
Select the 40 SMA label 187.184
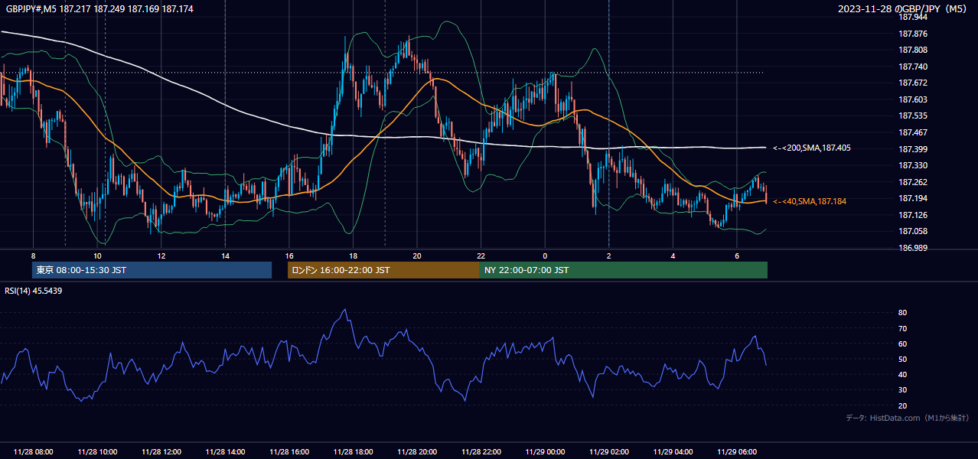coord(810,201)
